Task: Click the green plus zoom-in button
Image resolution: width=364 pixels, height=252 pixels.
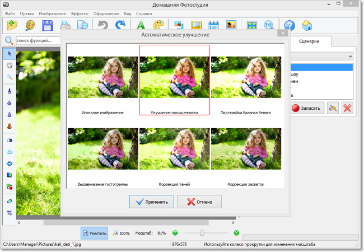Action: [236, 233]
